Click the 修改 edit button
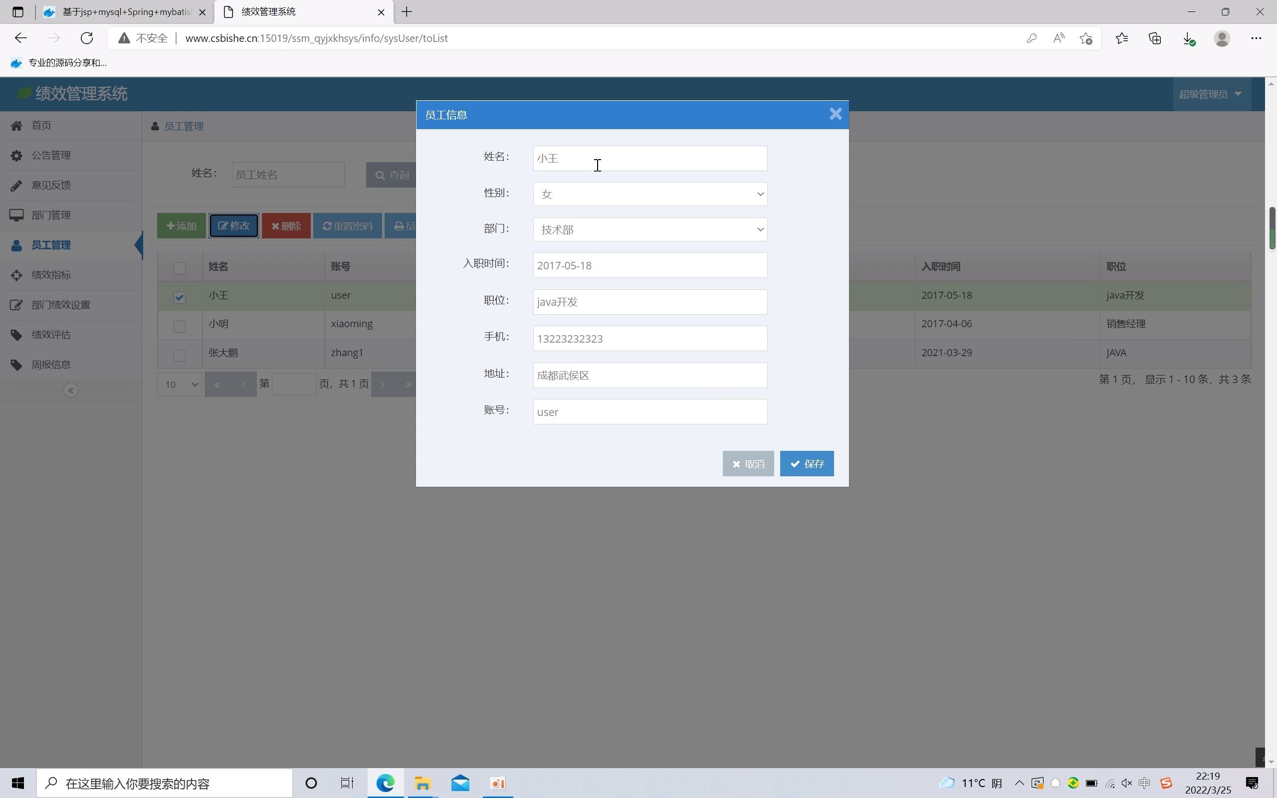The height and width of the screenshot is (798, 1277). pyautogui.click(x=234, y=226)
